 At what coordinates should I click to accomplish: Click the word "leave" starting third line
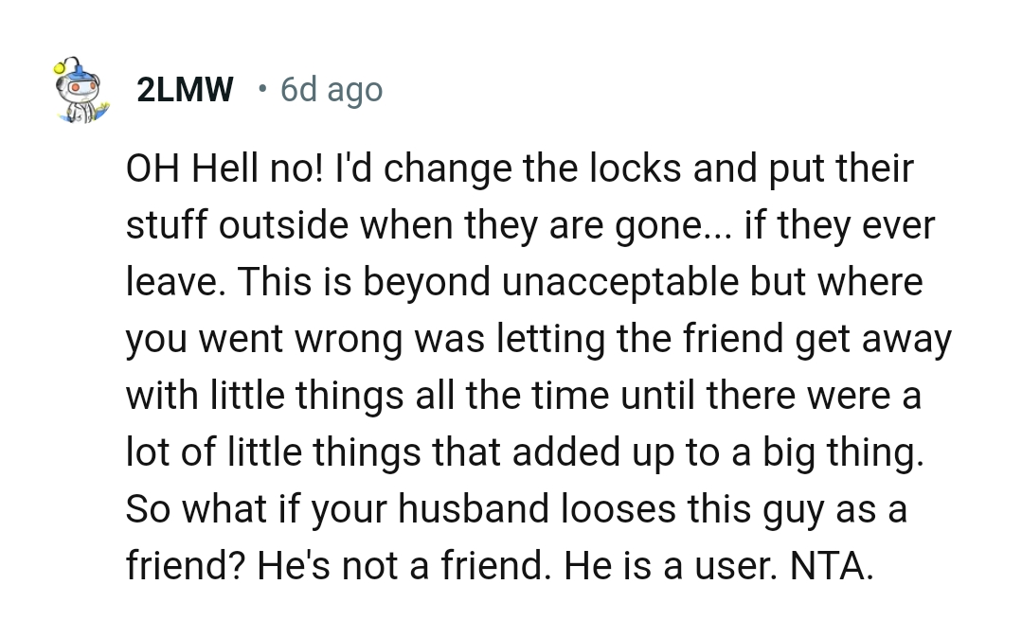pyautogui.click(x=169, y=282)
